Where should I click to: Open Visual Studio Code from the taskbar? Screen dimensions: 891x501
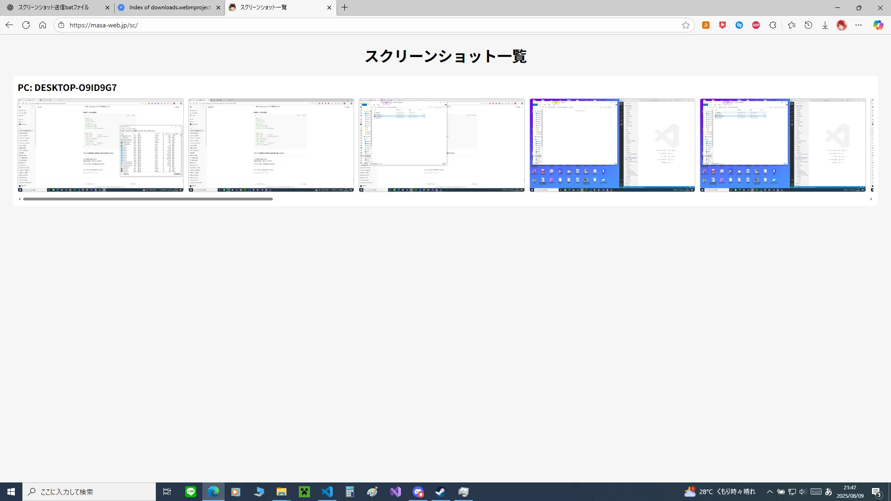point(327,492)
